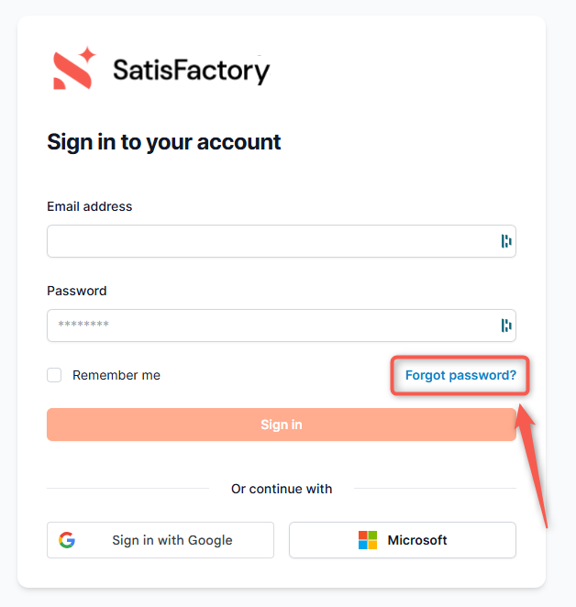This screenshot has width=576, height=607.
Task: Click the password manager icon in Password field
Action: pos(506,325)
